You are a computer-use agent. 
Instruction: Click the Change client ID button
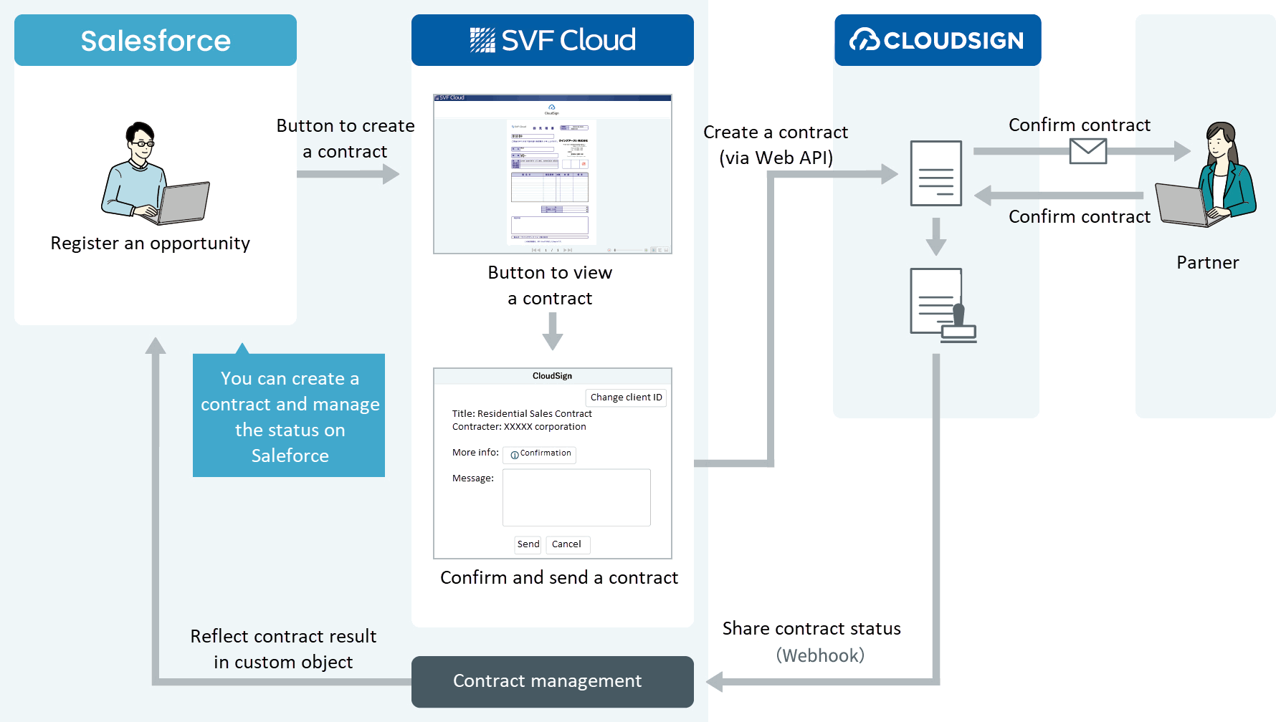coord(627,398)
